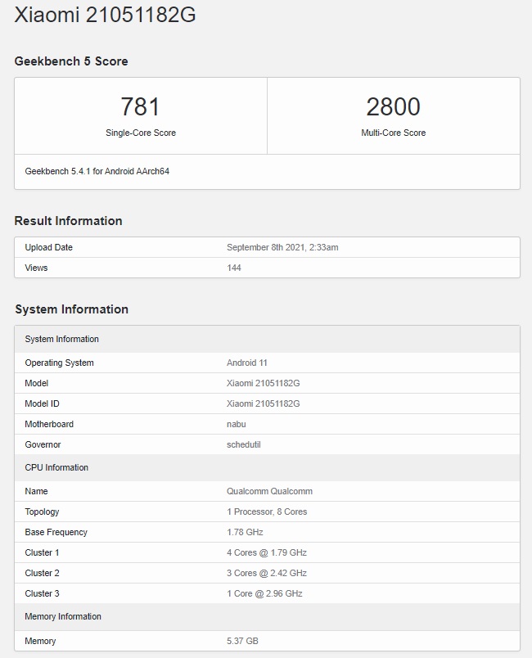Select the 2800 multi-core score value
The width and height of the screenshot is (532, 658).
[393, 106]
